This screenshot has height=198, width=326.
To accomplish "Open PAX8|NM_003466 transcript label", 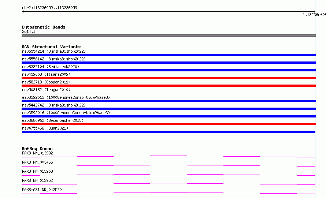I will [37, 162].
